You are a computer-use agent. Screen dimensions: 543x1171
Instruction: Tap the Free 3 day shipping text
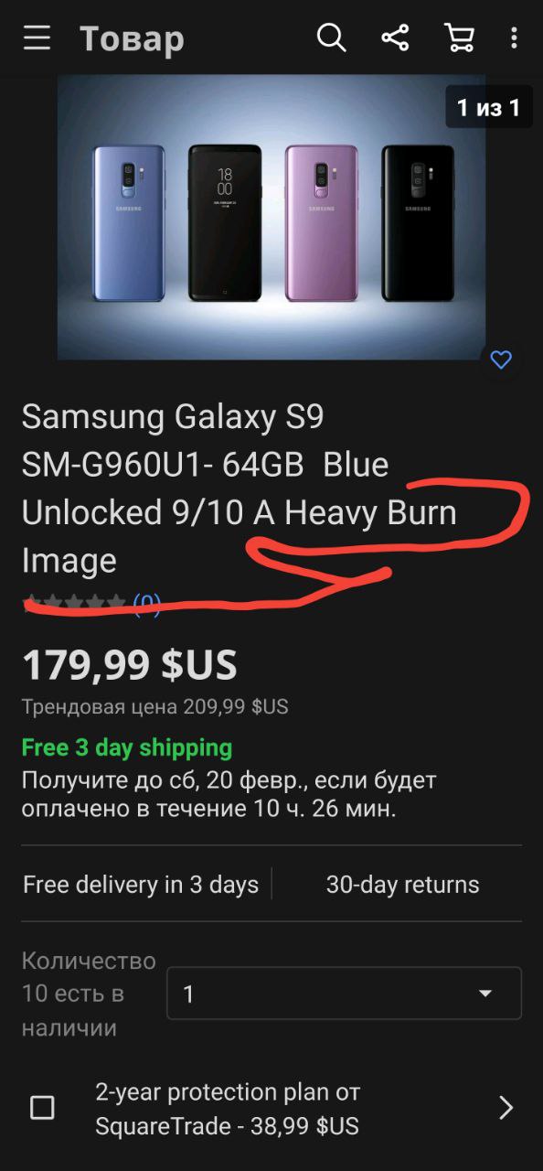pos(127,747)
